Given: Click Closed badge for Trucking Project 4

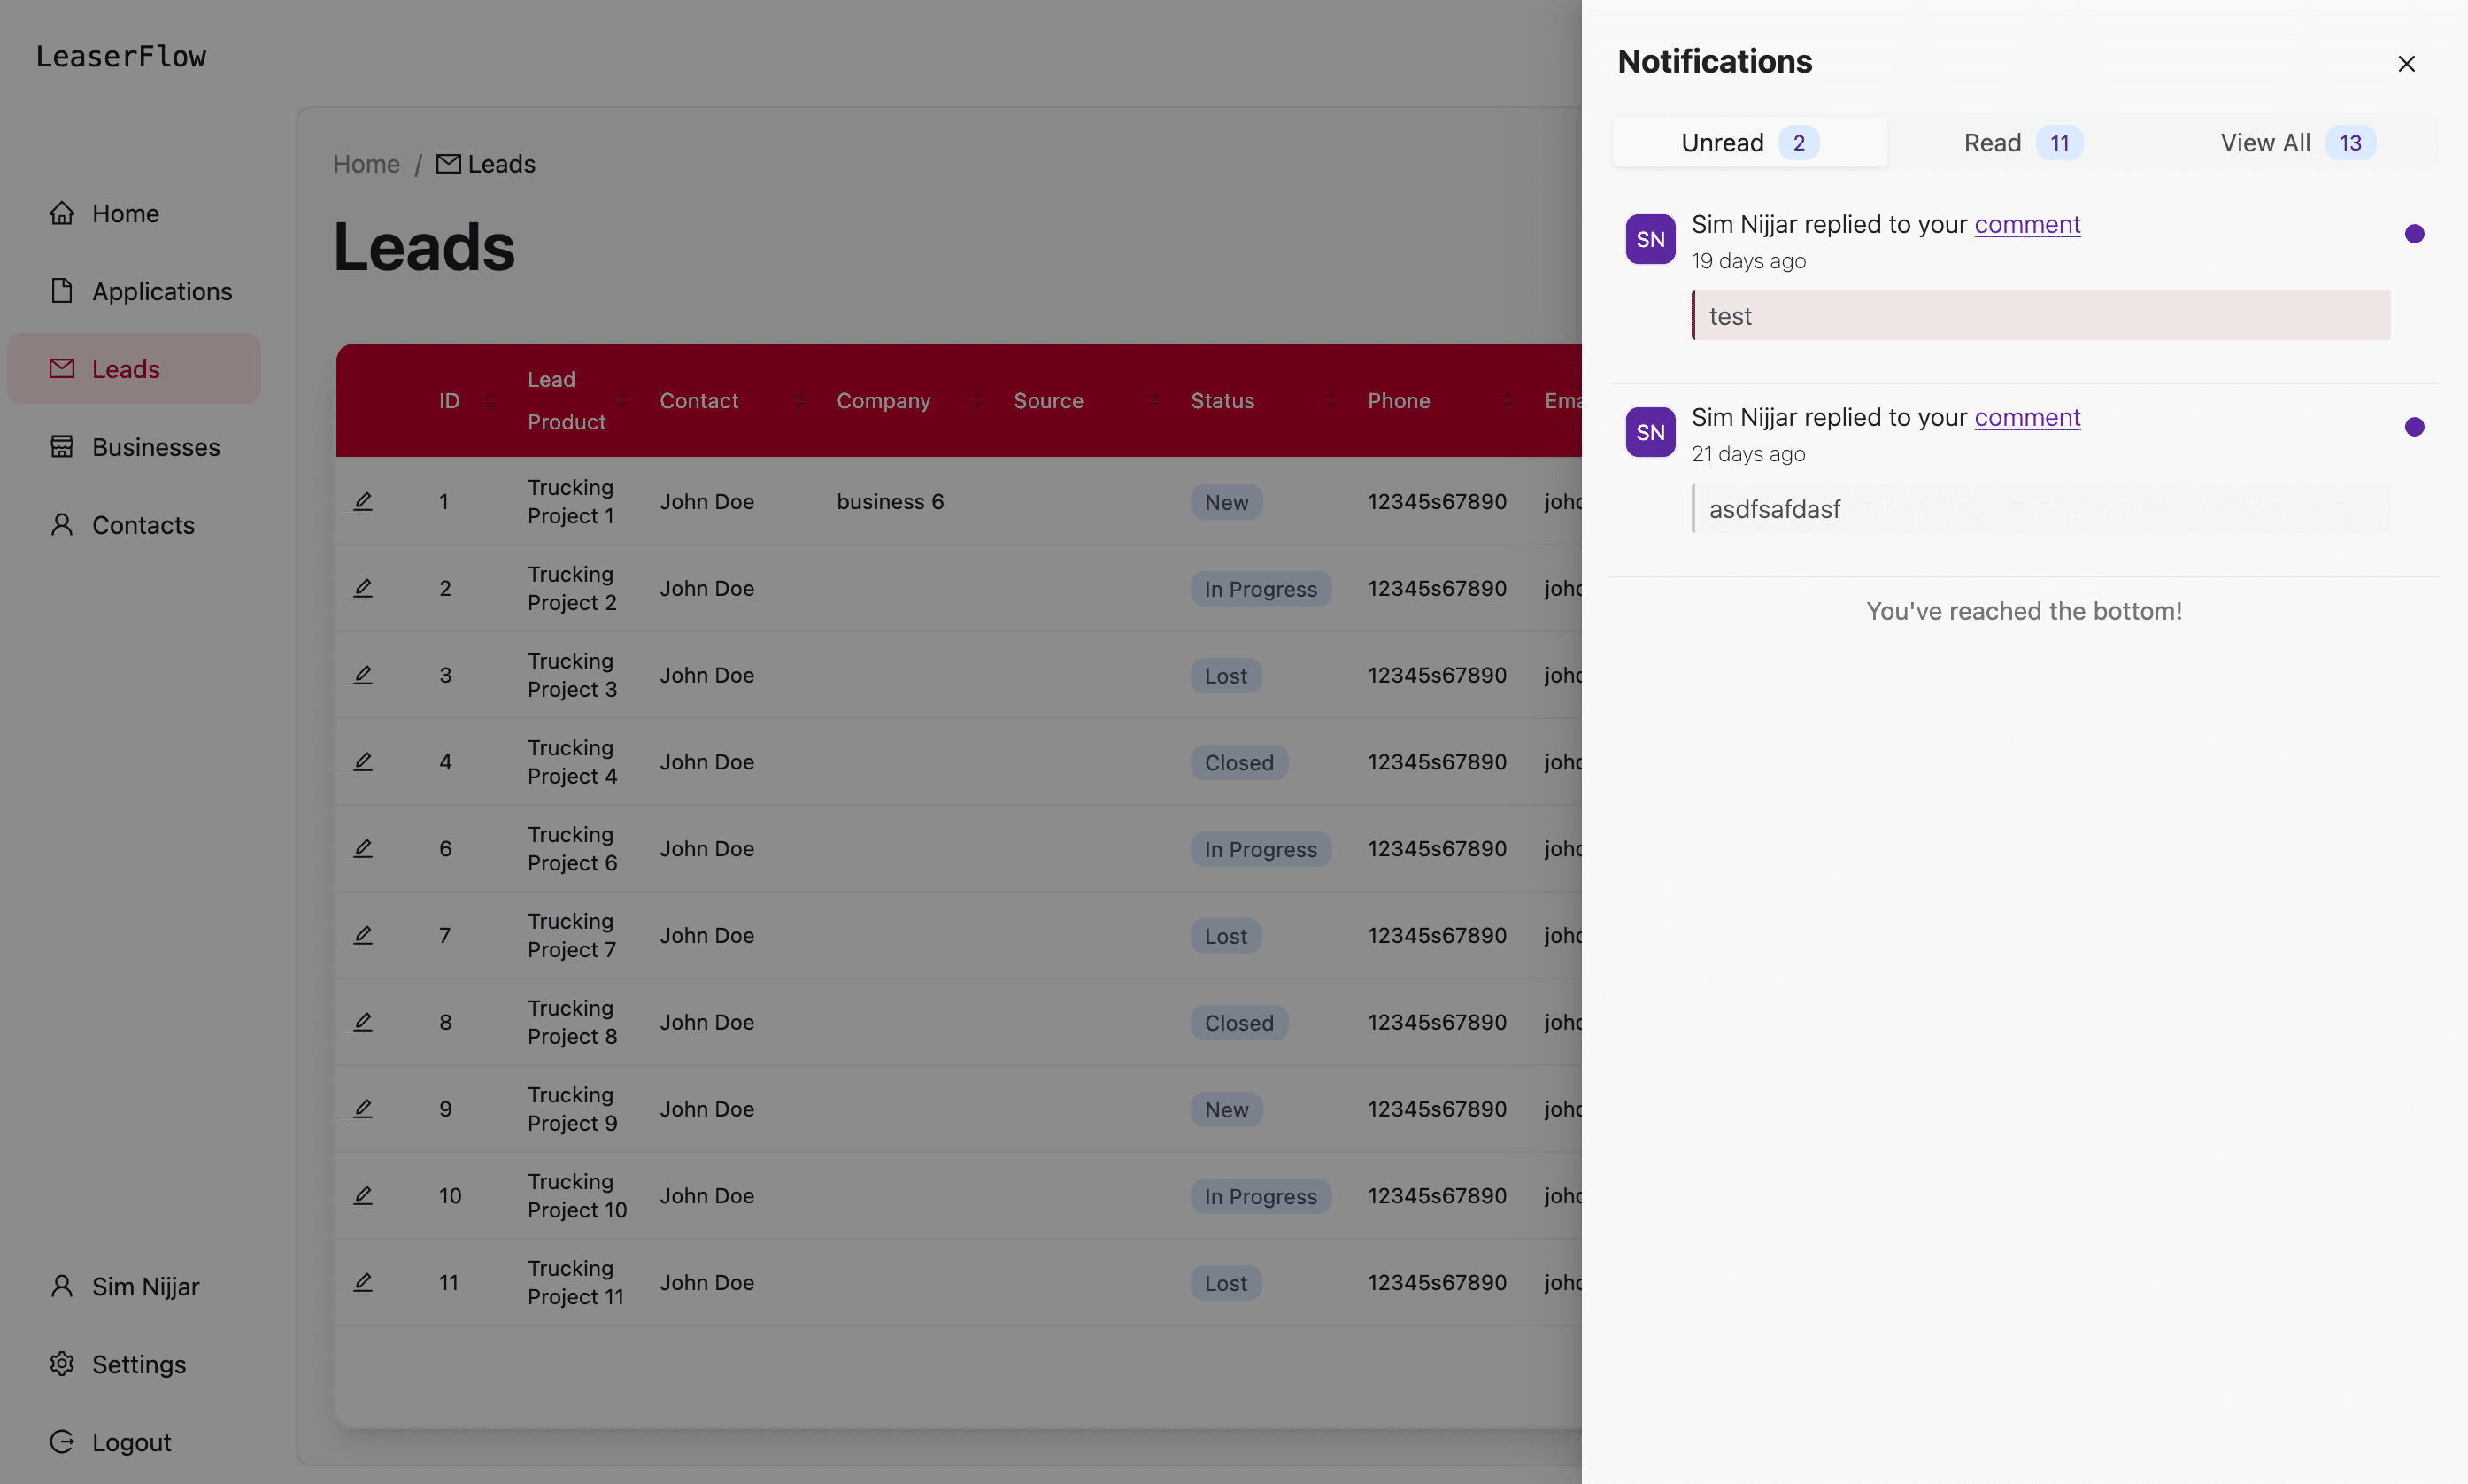Looking at the screenshot, I should tap(1238, 763).
